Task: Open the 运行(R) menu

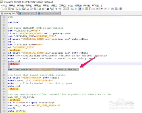Action: click(78, 5)
